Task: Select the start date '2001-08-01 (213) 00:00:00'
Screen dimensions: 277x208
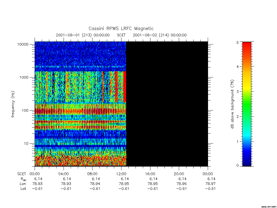Action: click(83, 35)
